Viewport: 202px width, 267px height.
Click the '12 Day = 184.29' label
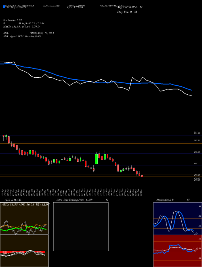(x=16, y=7)
